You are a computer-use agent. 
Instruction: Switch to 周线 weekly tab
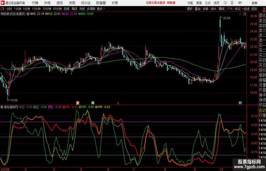pos(74,9)
